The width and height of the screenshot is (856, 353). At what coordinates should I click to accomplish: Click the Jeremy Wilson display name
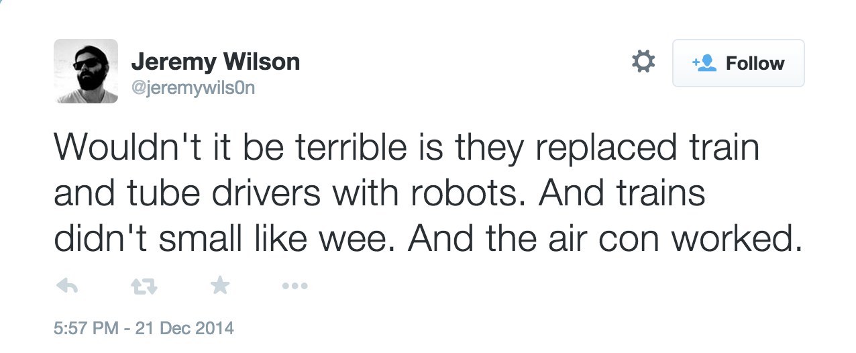tap(215, 62)
